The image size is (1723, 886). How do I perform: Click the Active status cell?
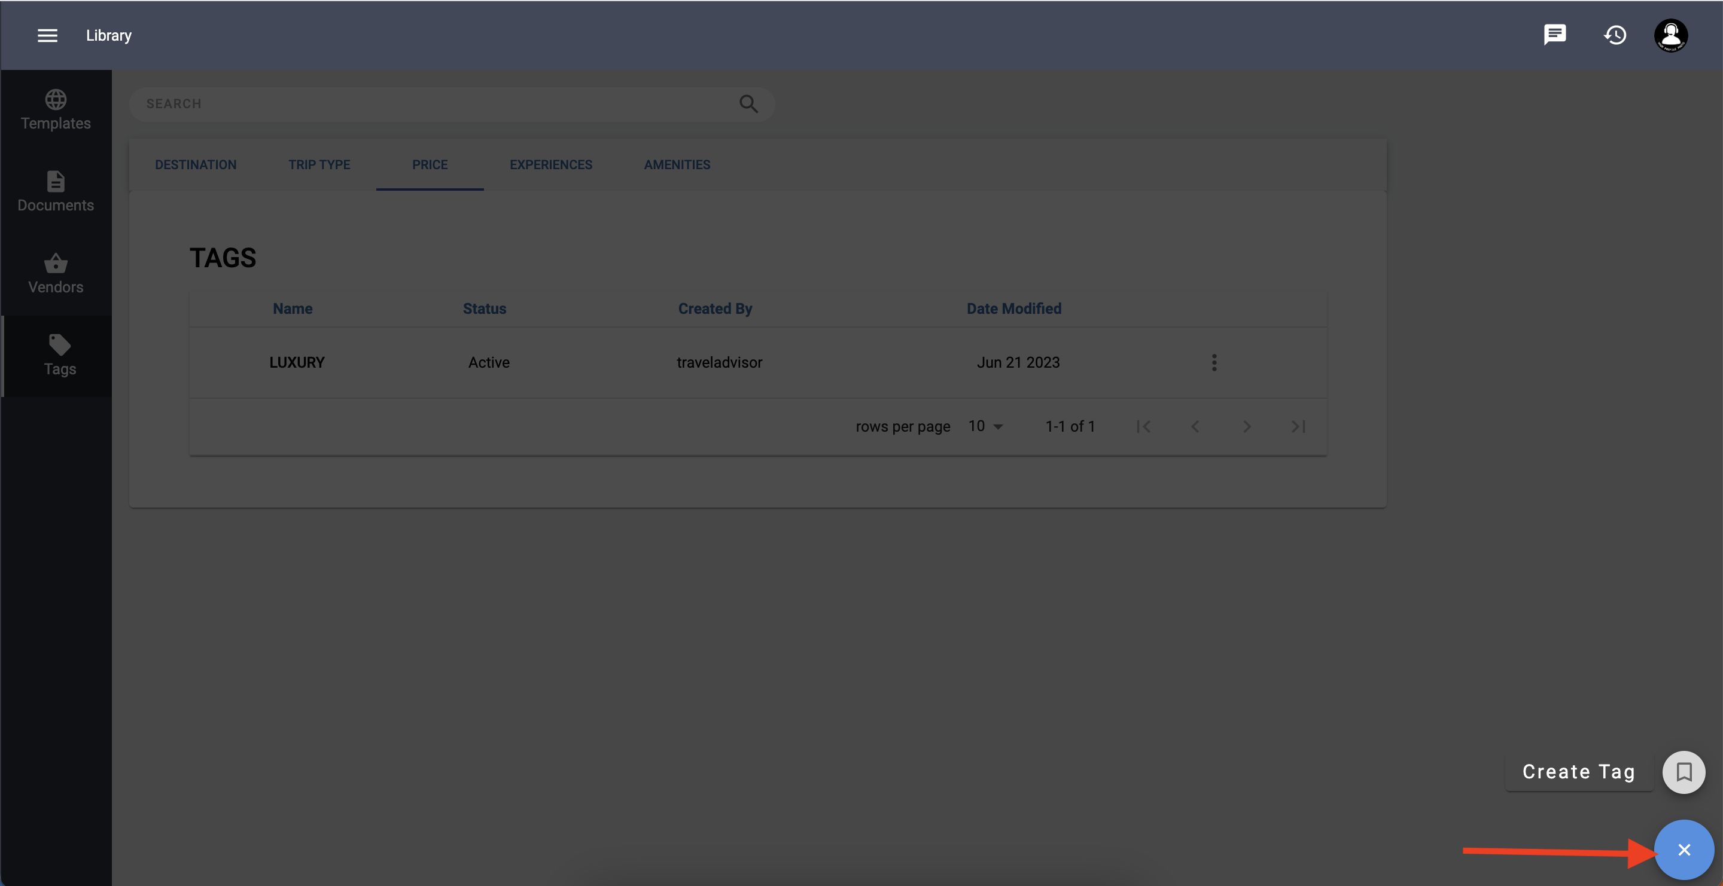488,363
